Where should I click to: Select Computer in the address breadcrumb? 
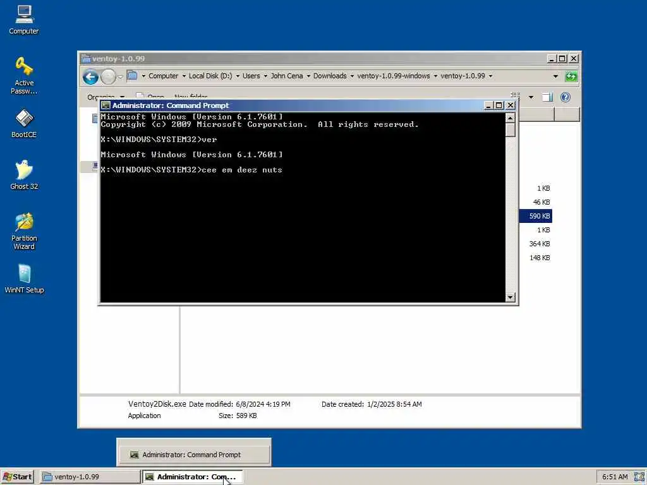coord(164,76)
